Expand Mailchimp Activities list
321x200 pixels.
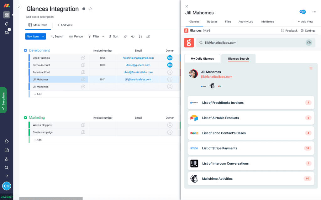pyautogui.click(x=251, y=178)
